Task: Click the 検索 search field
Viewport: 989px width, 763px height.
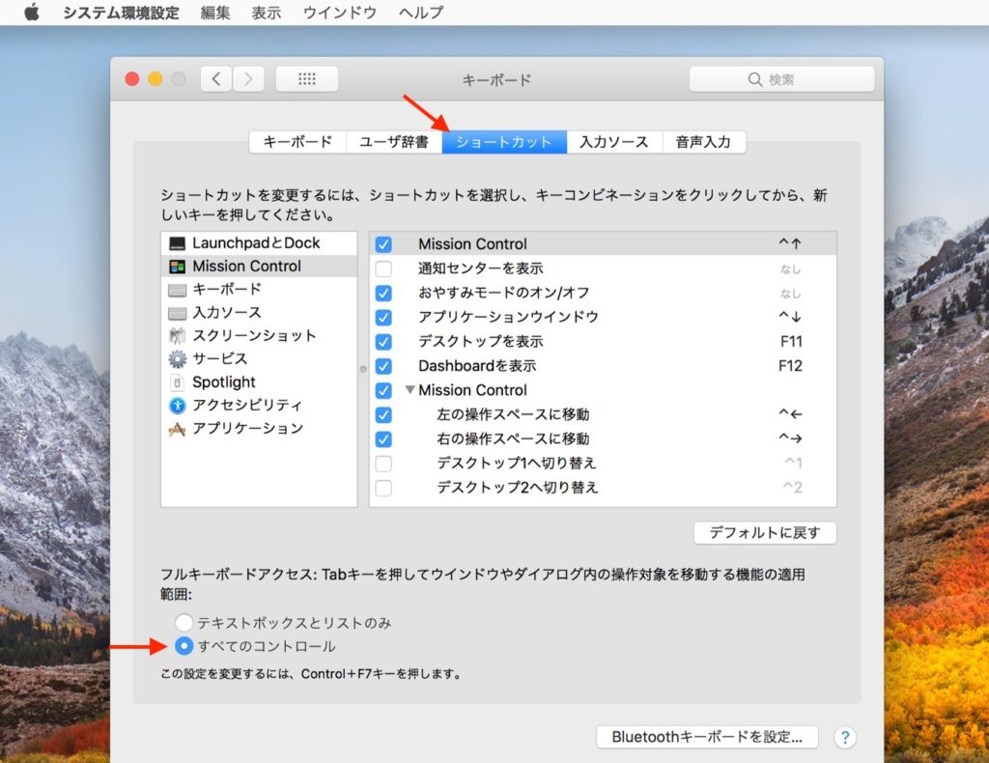Action: point(781,79)
